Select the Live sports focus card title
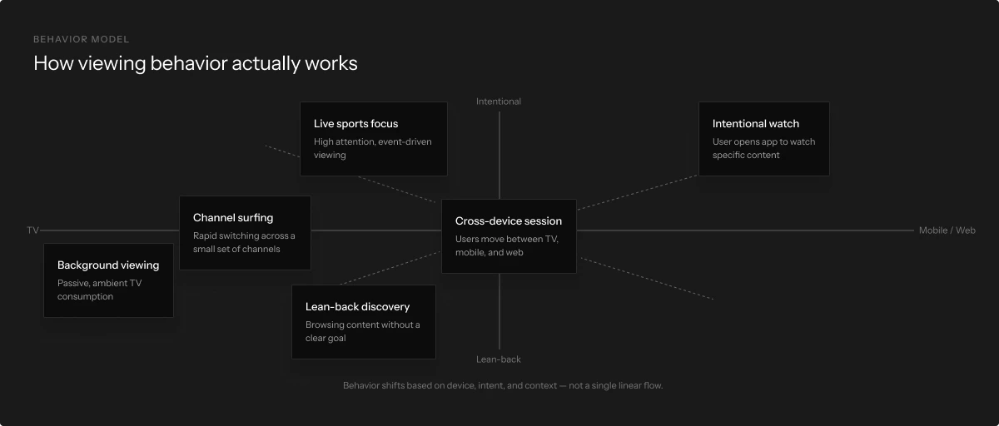The height and width of the screenshot is (426, 999). (355, 124)
